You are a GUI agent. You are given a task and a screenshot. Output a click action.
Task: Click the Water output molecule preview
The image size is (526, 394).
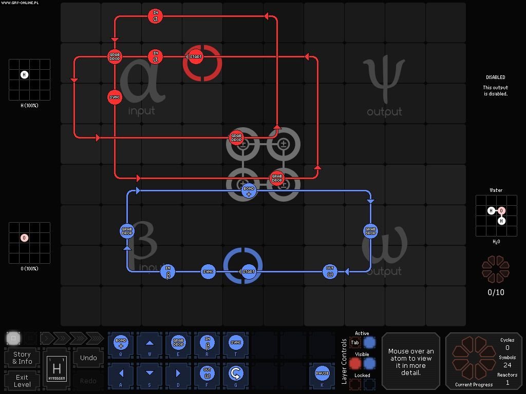tap(496, 215)
